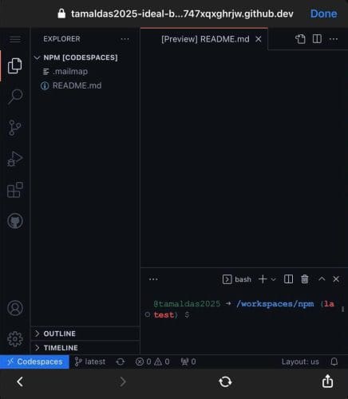Screen dimensions: 348x399
Task: Open the browser share sheet
Action: point(327,381)
